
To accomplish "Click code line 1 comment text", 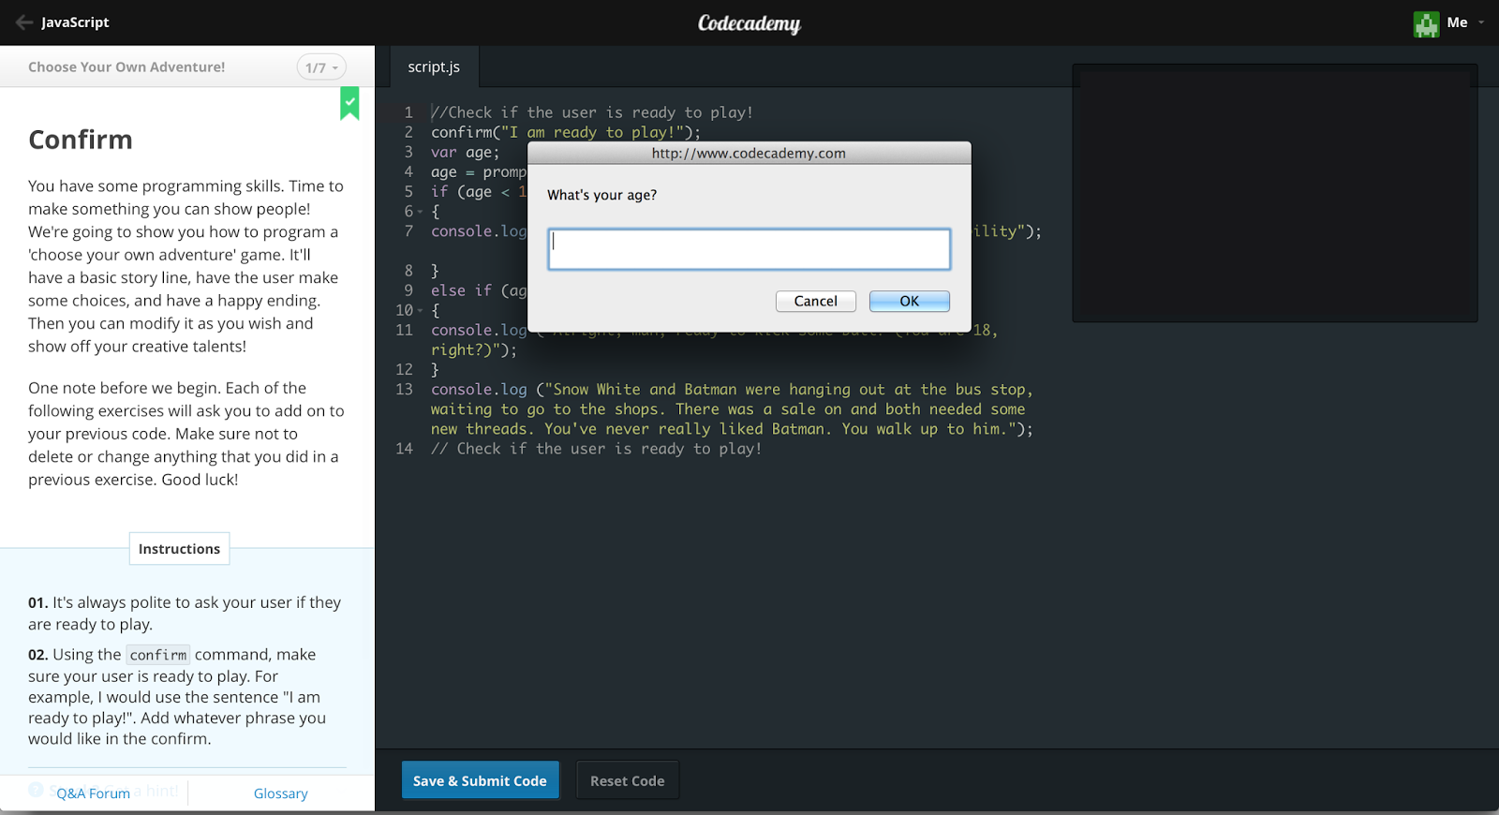I will (x=592, y=112).
